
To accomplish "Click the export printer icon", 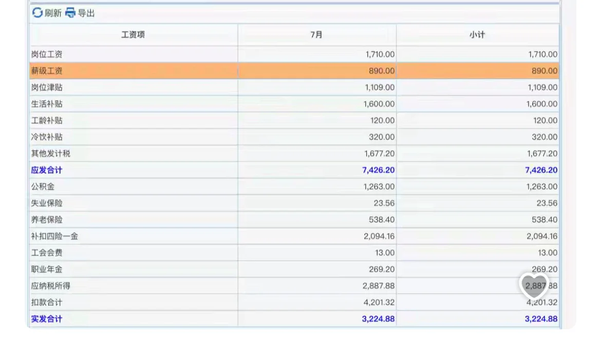I will 70,13.
